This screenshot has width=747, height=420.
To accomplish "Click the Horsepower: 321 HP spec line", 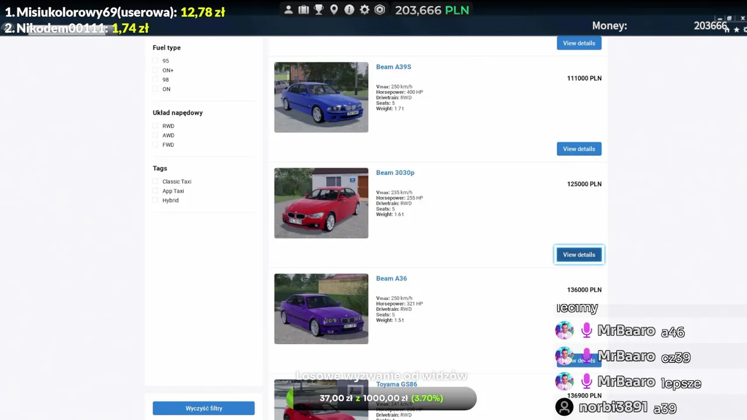I will (399, 303).
